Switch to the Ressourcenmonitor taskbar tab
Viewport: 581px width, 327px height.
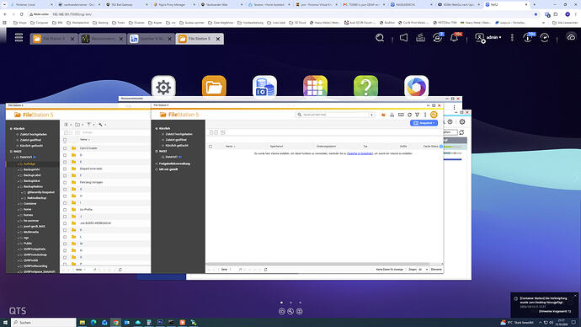point(102,39)
